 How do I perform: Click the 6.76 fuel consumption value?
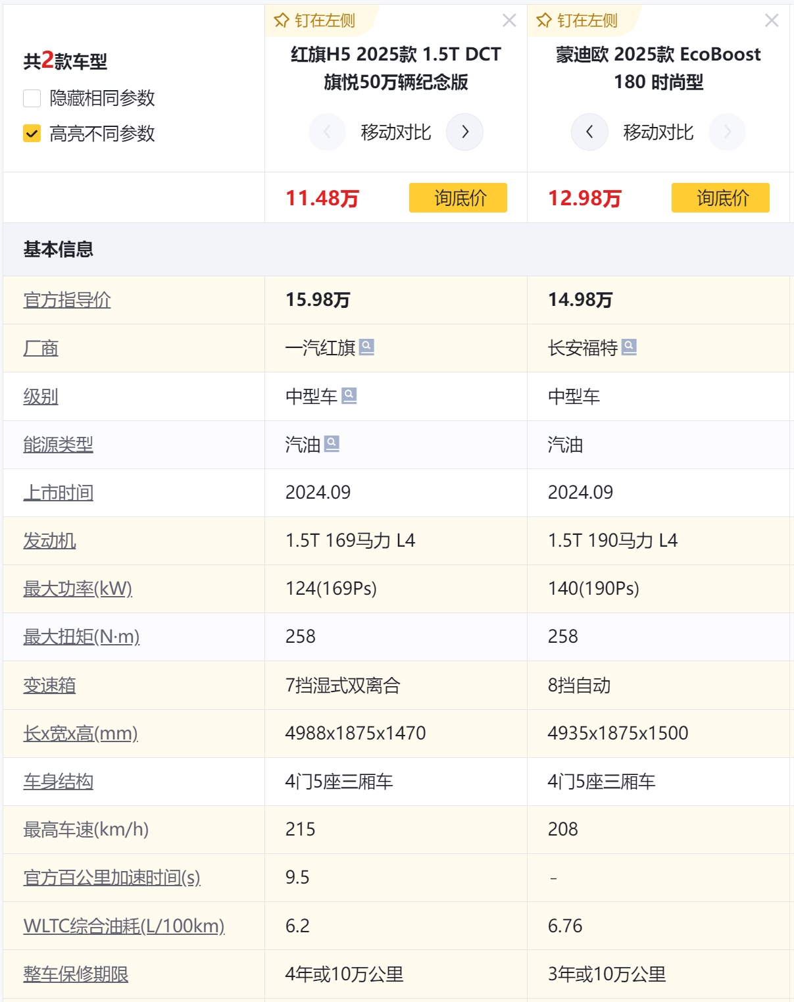tap(565, 926)
